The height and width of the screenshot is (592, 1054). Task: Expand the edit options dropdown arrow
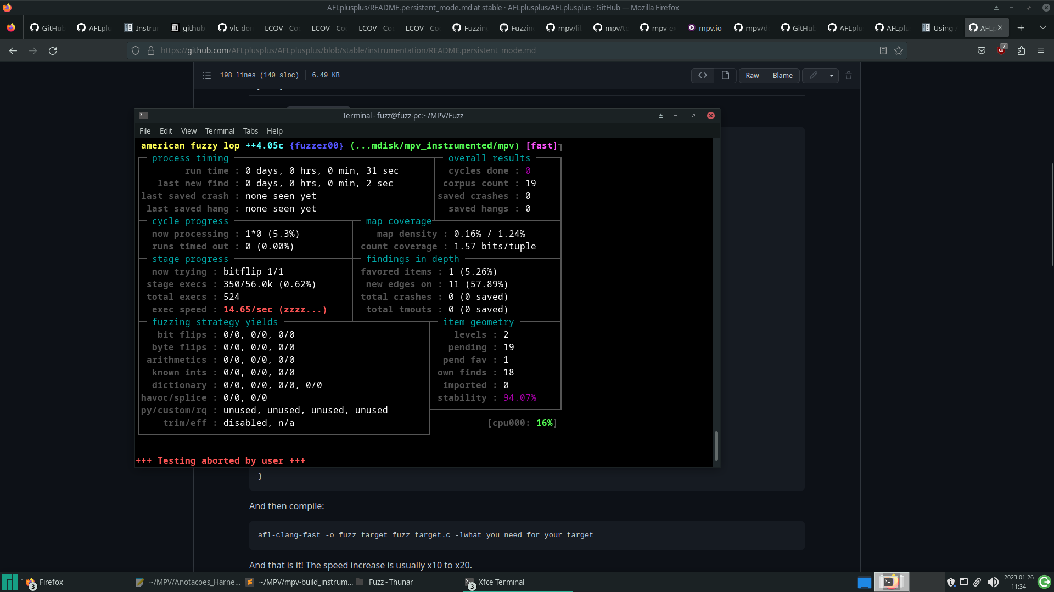click(x=831, y=76)
